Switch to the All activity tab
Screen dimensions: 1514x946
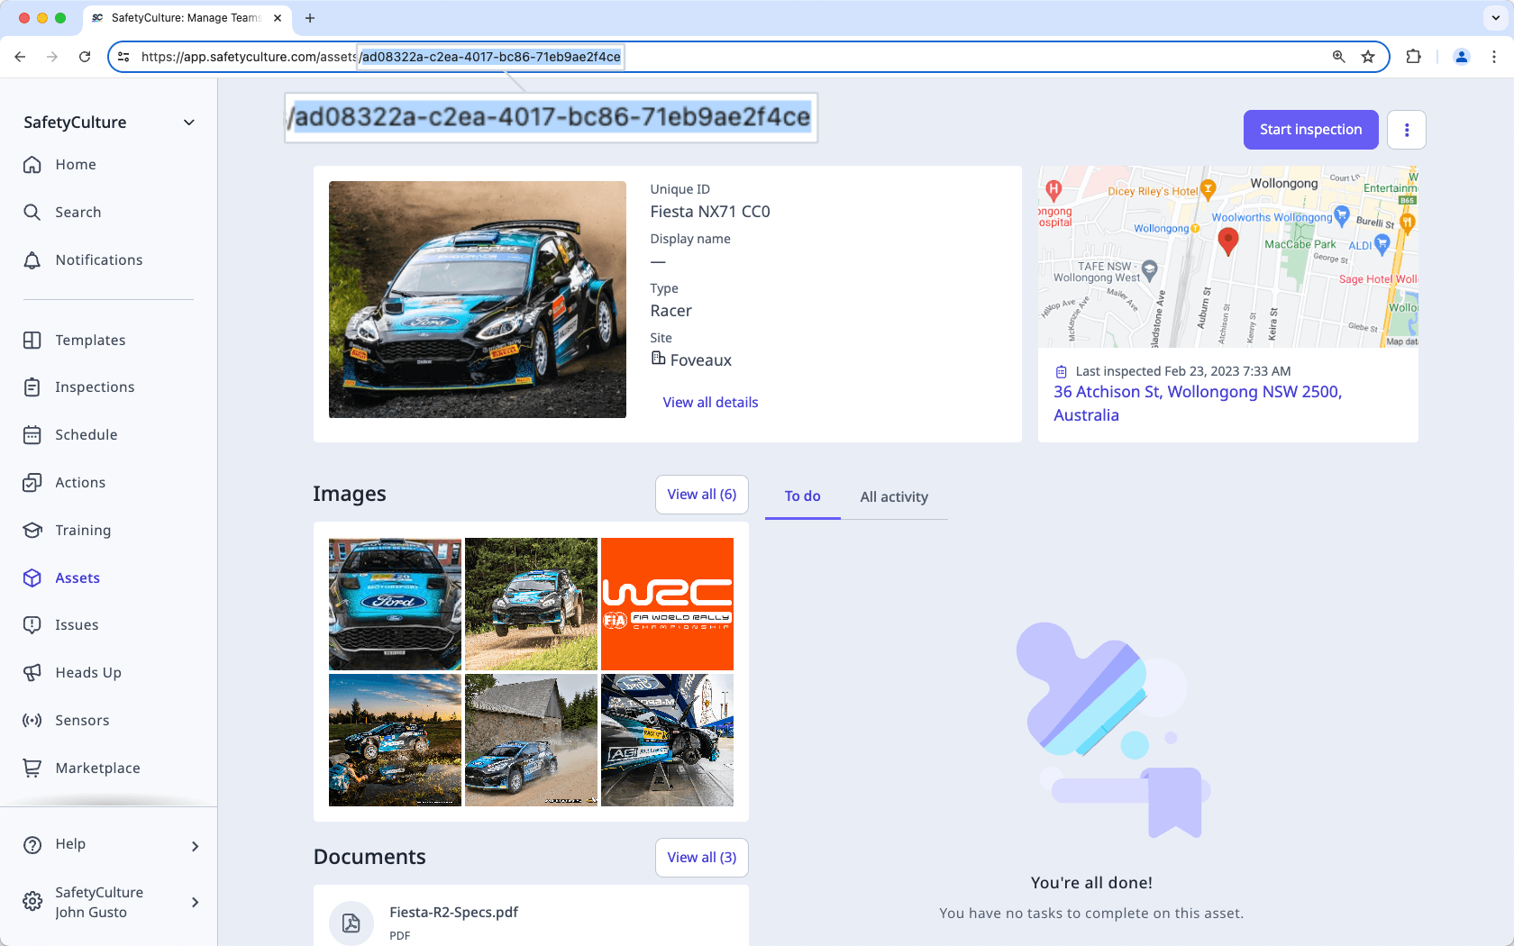coord(894,496)
